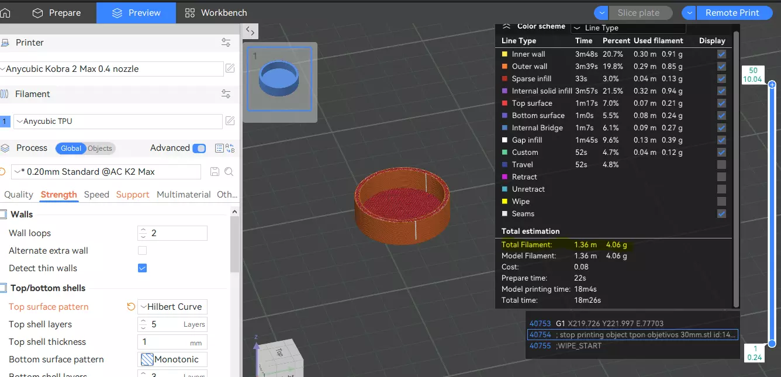The height and width of the screenshot is (377, 781).
Task: Click the Top surface red color swatch
Action: (x=504, y=103)
